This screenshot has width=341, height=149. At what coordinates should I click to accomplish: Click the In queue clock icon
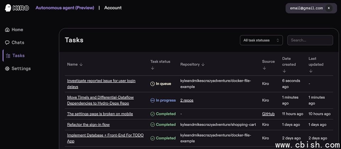pos(152,84)
